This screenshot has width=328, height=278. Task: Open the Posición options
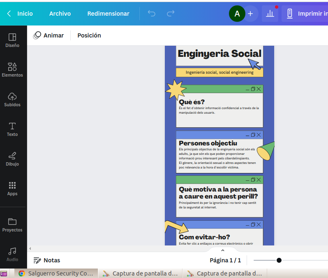[89, 35]
